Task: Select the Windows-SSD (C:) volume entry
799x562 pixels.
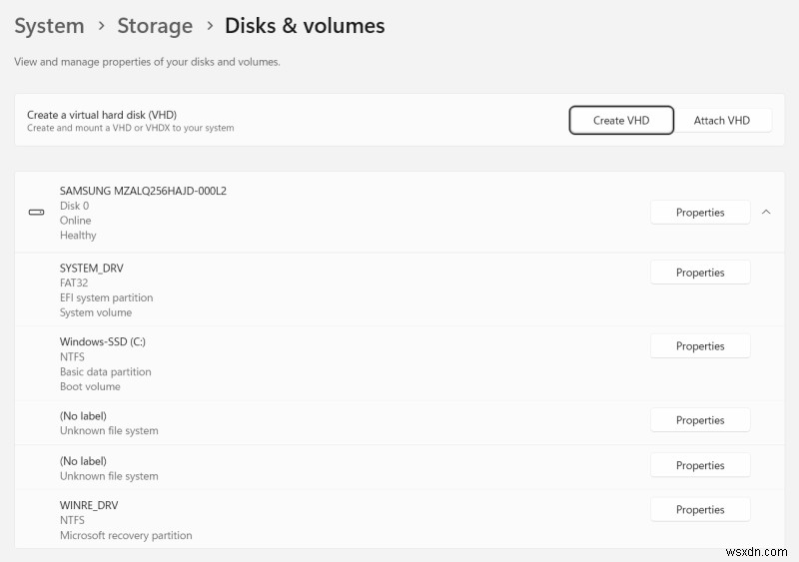Action: point(399,363)
